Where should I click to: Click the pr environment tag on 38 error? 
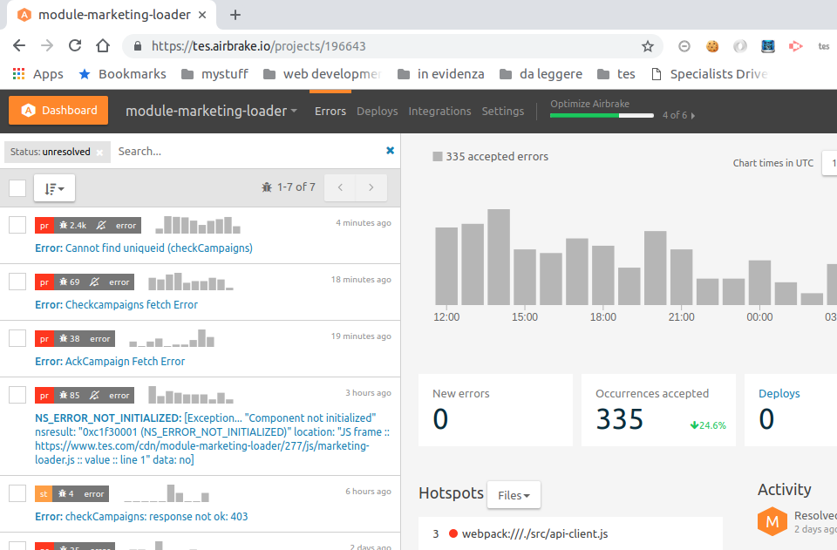(44, 339)
